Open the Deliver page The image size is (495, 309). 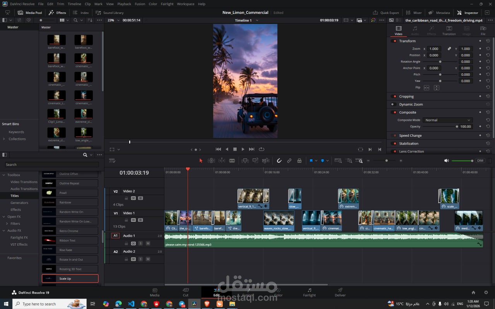[x=340, y=292]
